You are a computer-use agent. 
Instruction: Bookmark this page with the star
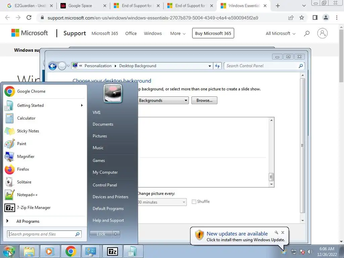click(x=302, y=17)
